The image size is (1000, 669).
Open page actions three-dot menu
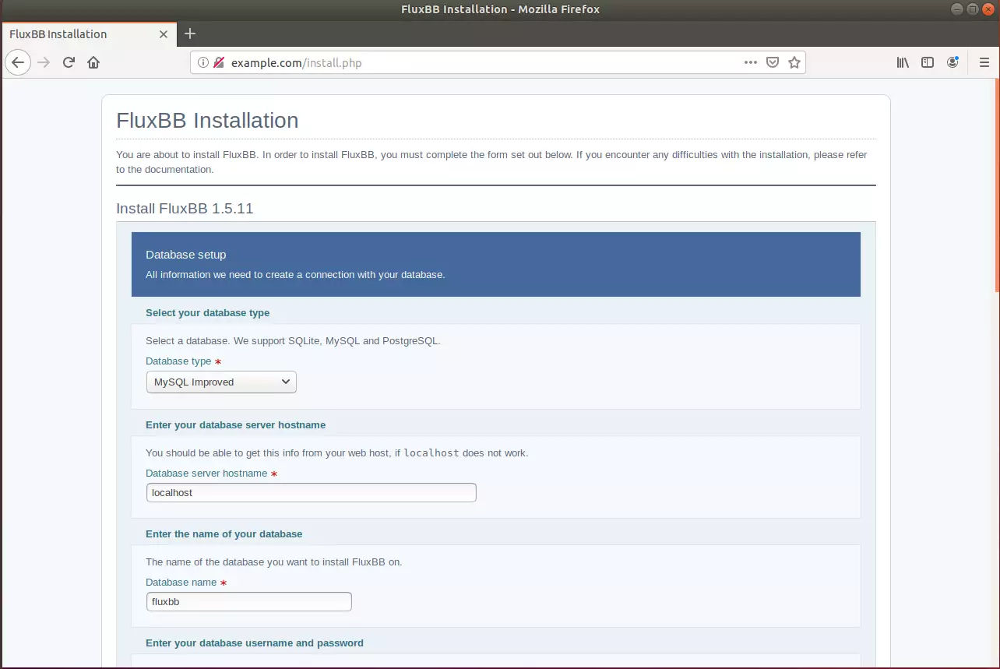click(751, 62)
